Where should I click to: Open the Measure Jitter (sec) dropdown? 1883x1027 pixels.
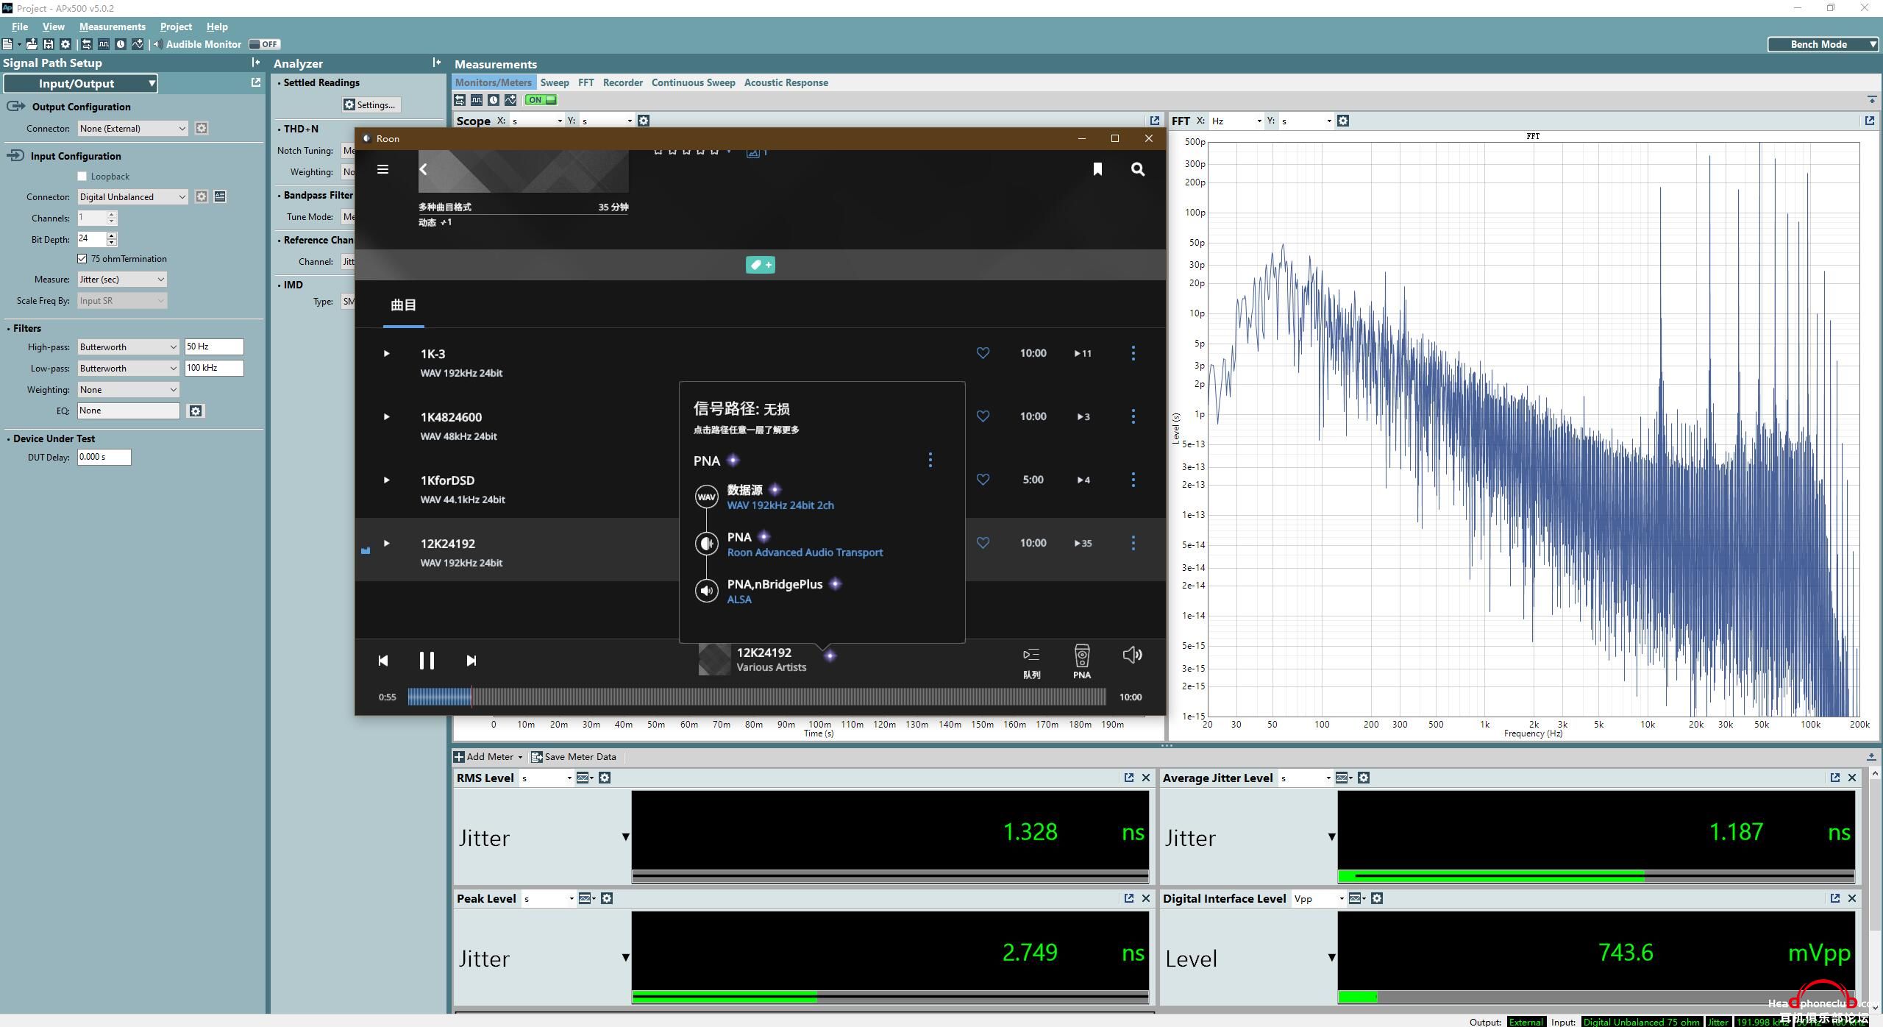(x=122, y=280)
